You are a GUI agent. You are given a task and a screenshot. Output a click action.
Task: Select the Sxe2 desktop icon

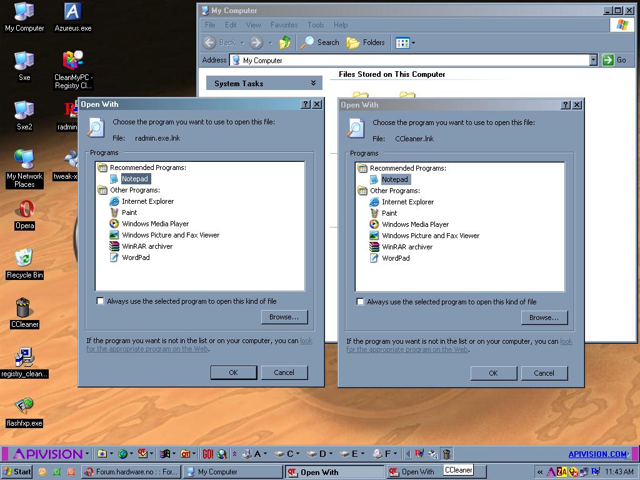[24, 116]
